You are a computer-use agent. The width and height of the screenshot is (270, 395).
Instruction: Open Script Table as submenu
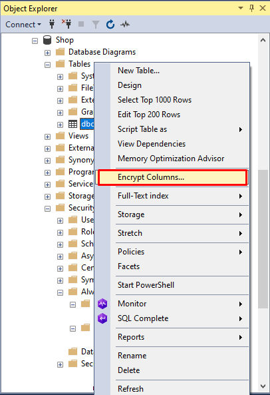tap(180, 129)
